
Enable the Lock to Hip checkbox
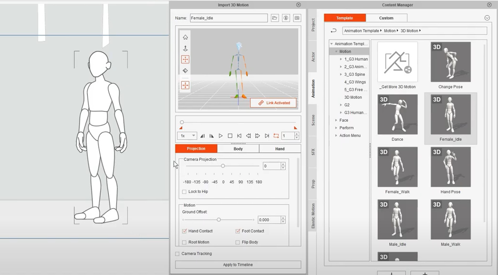coord(184,192)
